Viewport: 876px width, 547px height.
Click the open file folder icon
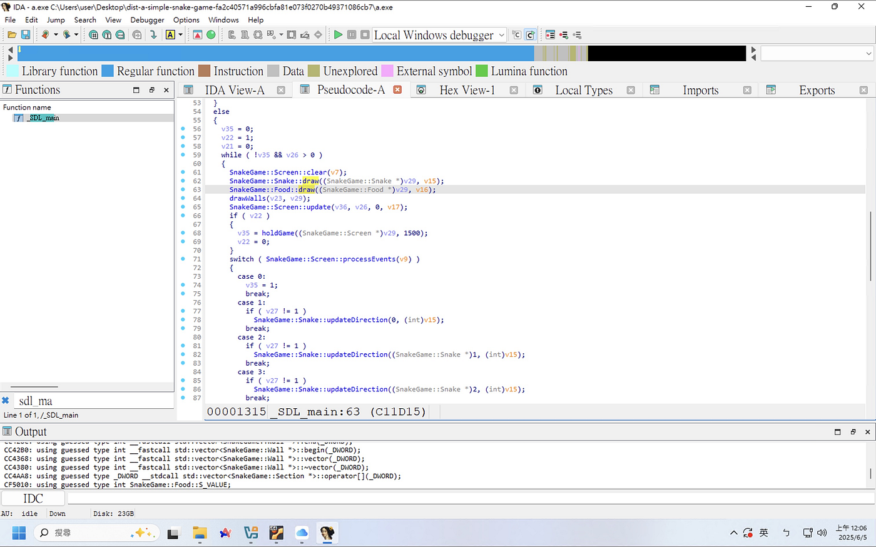point(12,35)
